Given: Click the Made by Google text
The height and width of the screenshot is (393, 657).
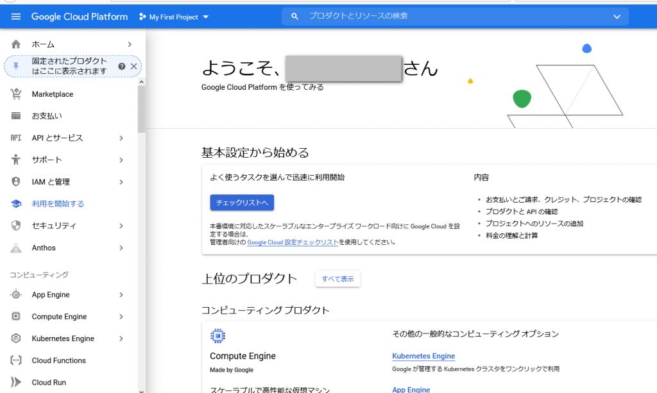Looking at the screenshot, I should click(x=232, y=370).
